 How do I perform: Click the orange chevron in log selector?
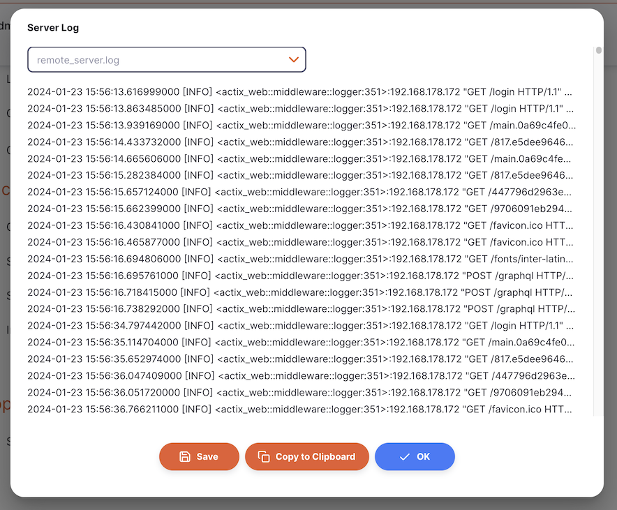tap(294, 60)
